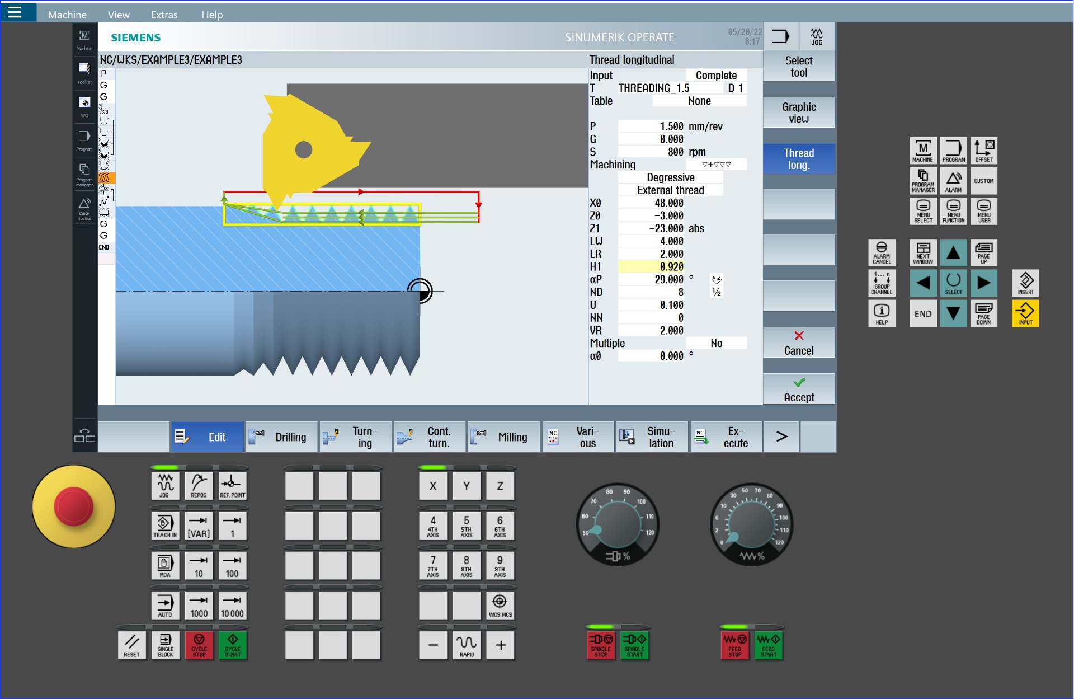Select the REF. POINT mode button
This screenshot has width=1074, height=699.
pyautogui.click(x=232, y=485)
